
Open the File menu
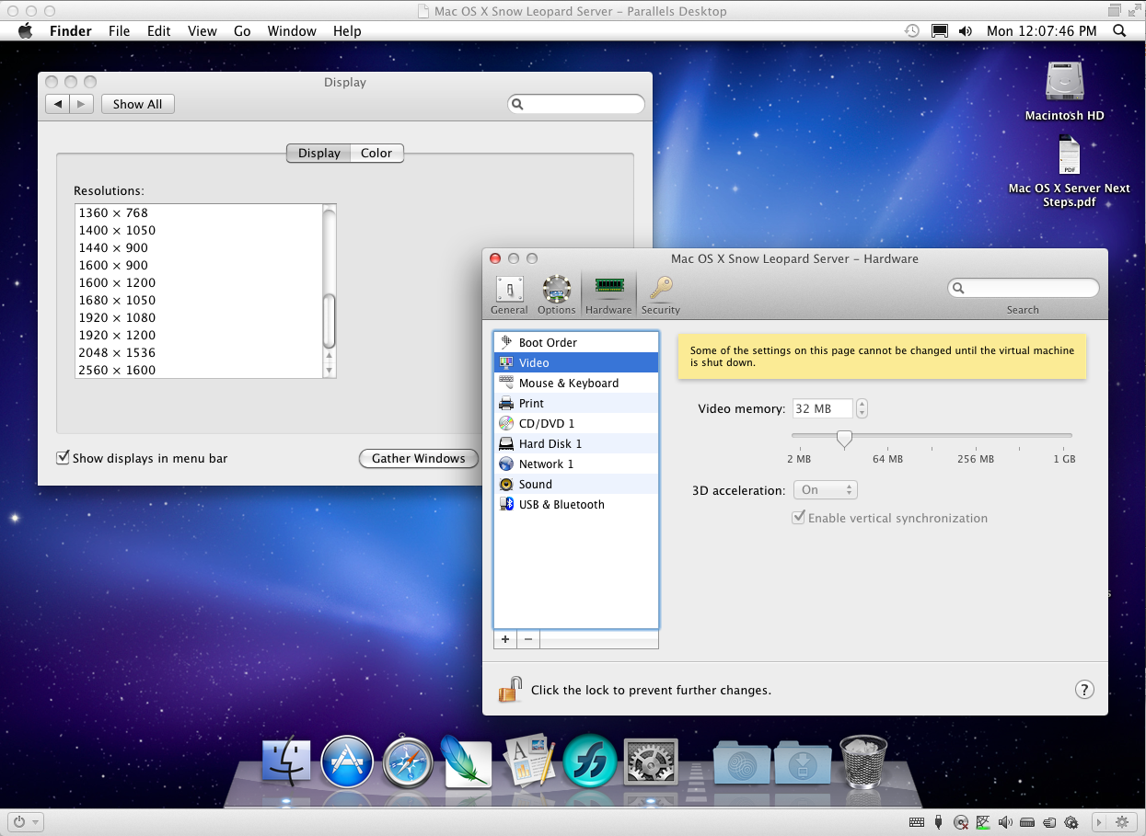click(119, 30)
